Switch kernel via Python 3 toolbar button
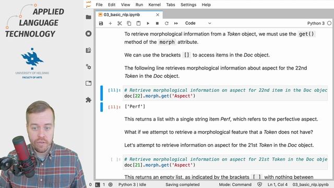This screenshot has width=334, height=188. click(x=316, y=23)
